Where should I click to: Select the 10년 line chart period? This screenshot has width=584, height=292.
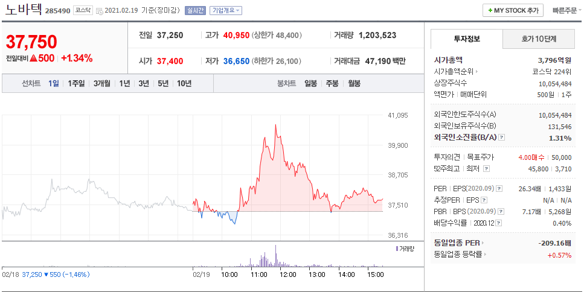[x=184, y=83]
